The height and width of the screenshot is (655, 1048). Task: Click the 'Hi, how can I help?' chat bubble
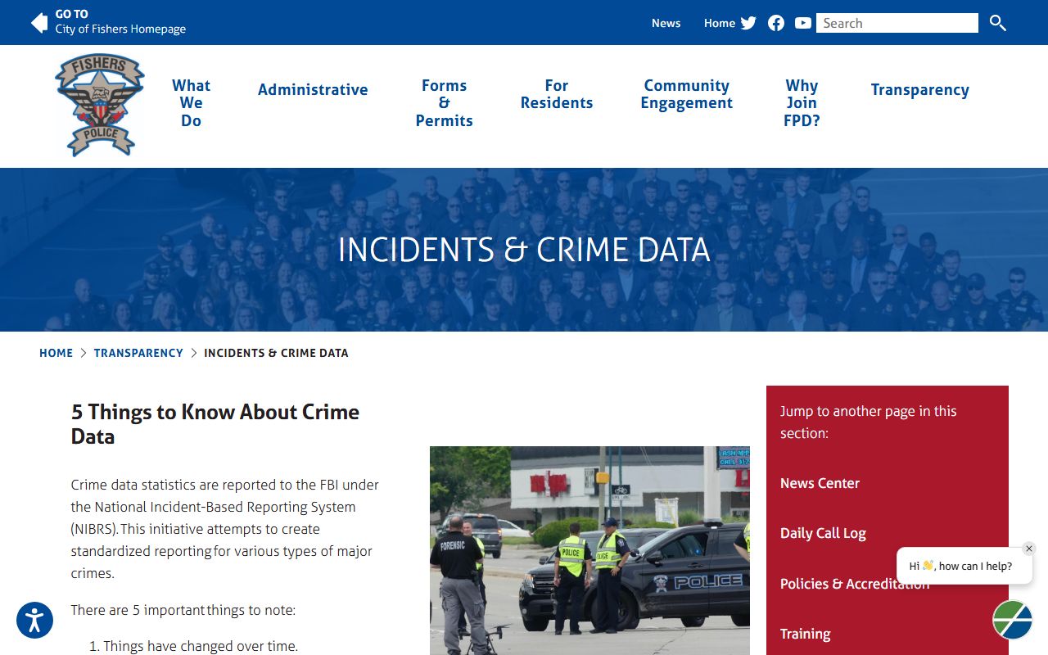964,566
